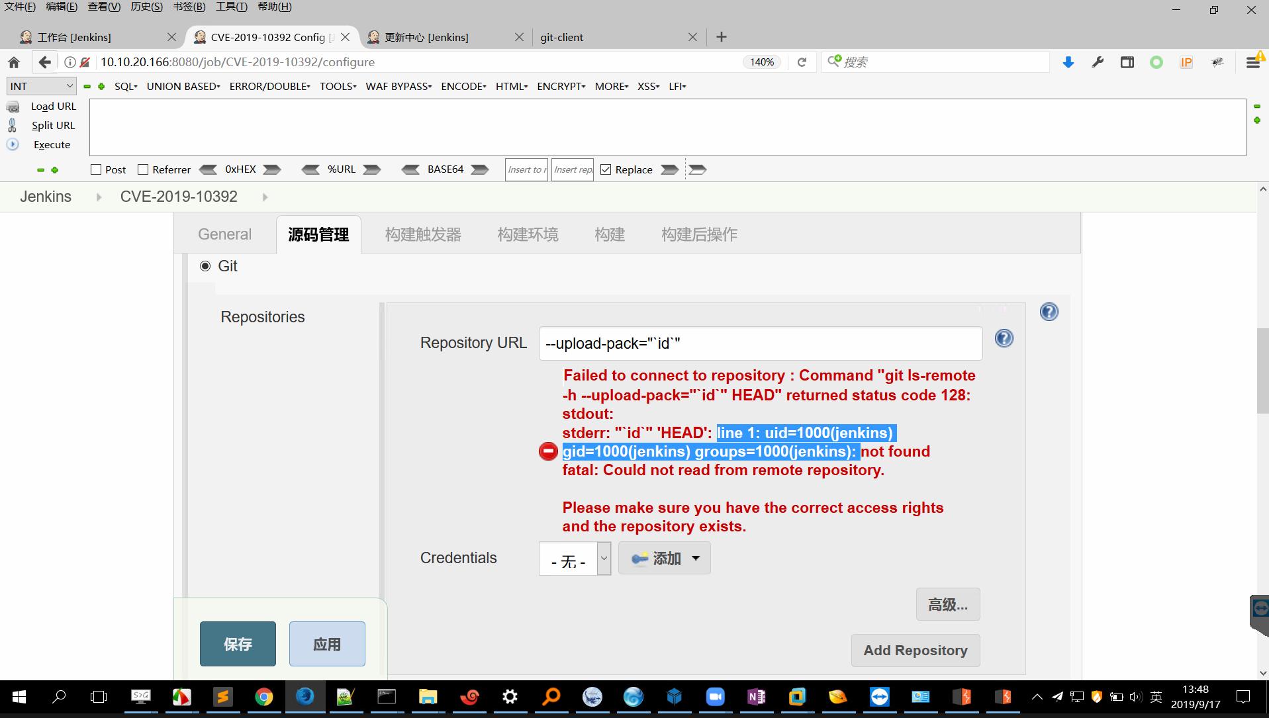
Task: Open the UNION BASED dropdown menu
Action: (183, 86)
